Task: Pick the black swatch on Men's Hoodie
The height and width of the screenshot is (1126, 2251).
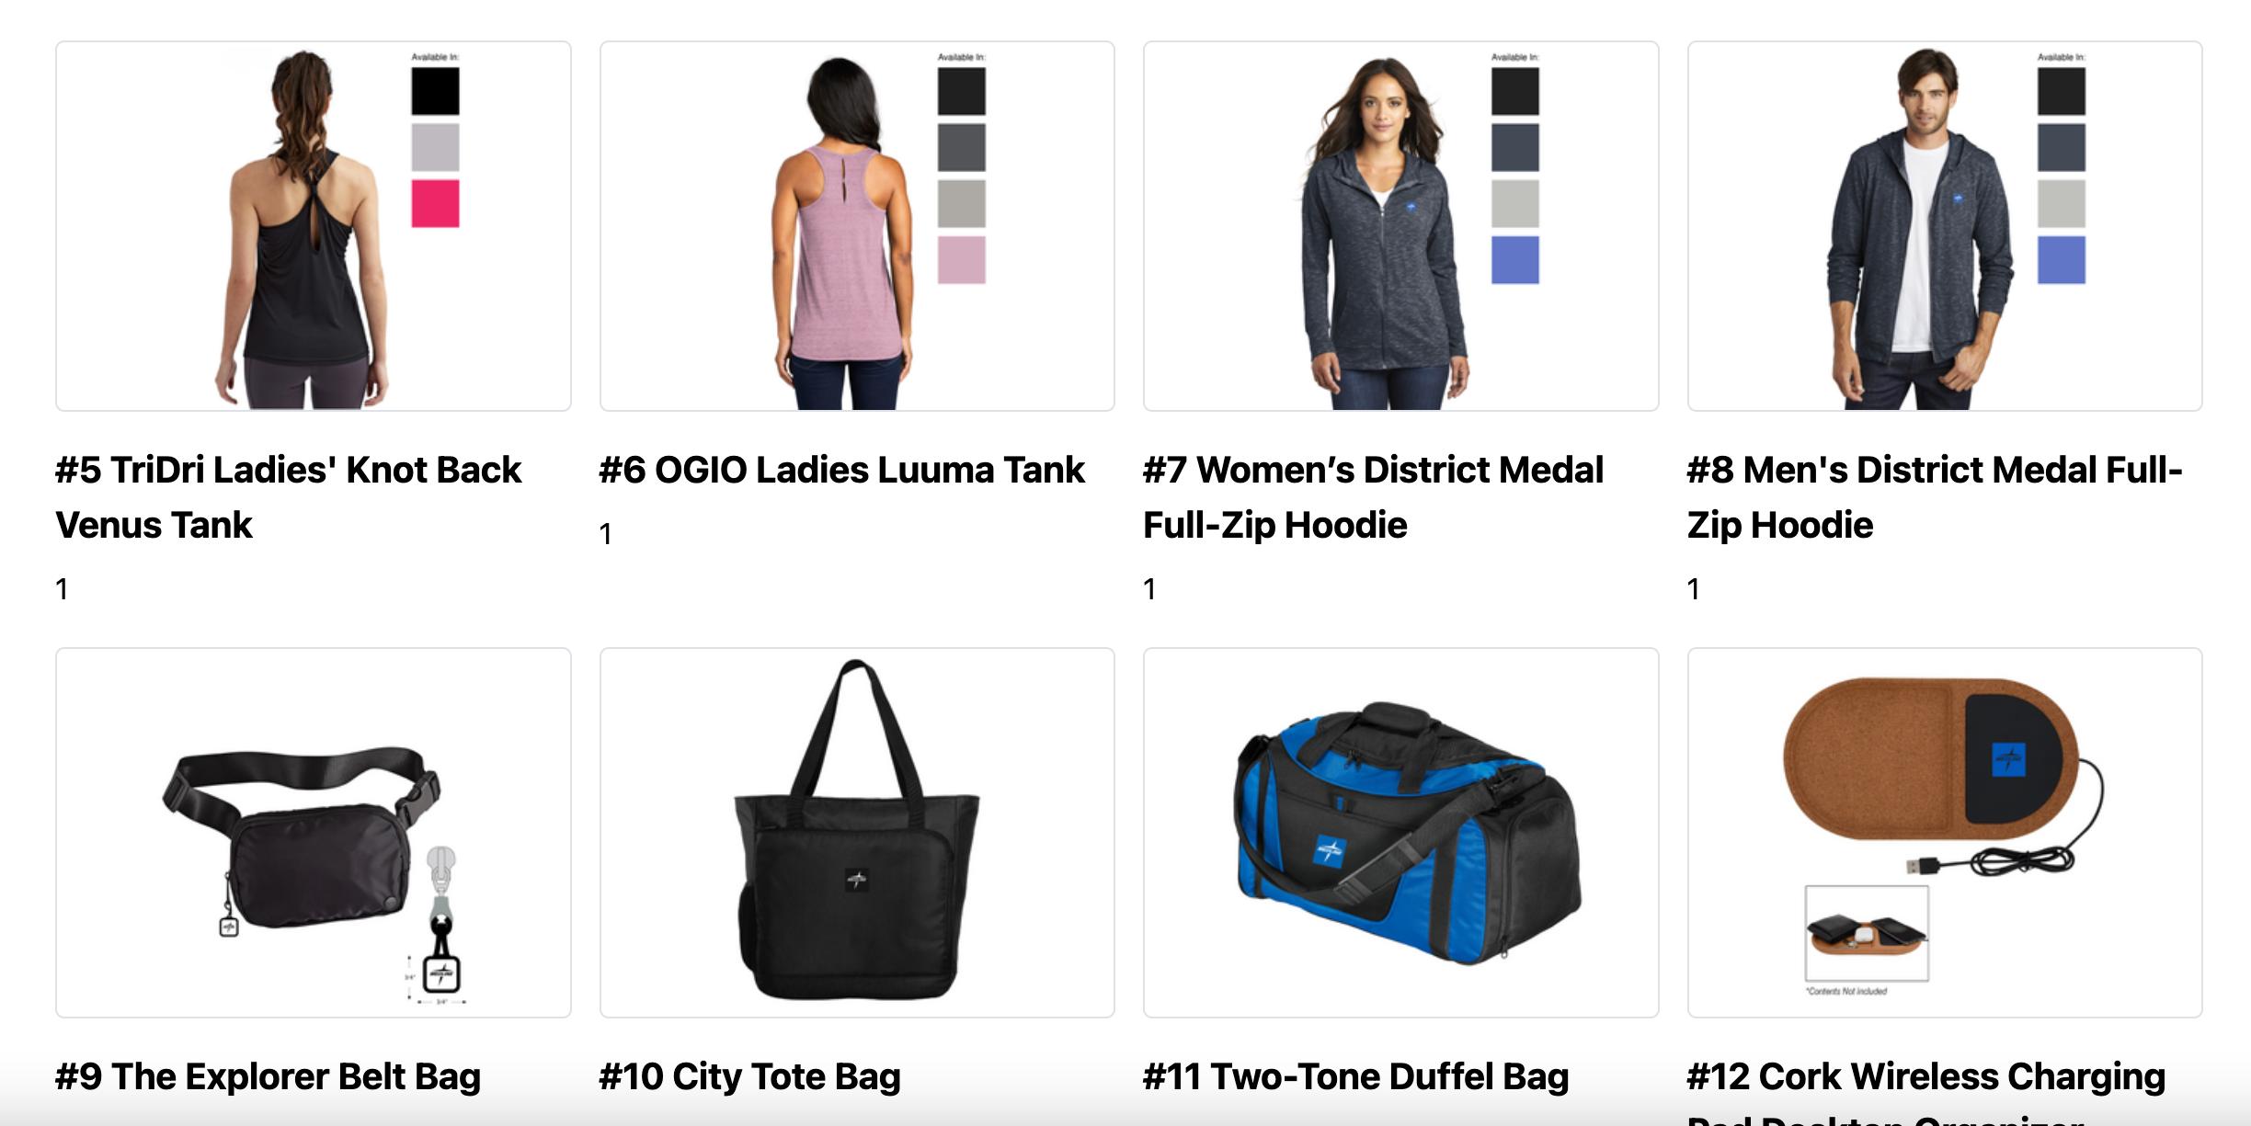Action: [2062, 91]
